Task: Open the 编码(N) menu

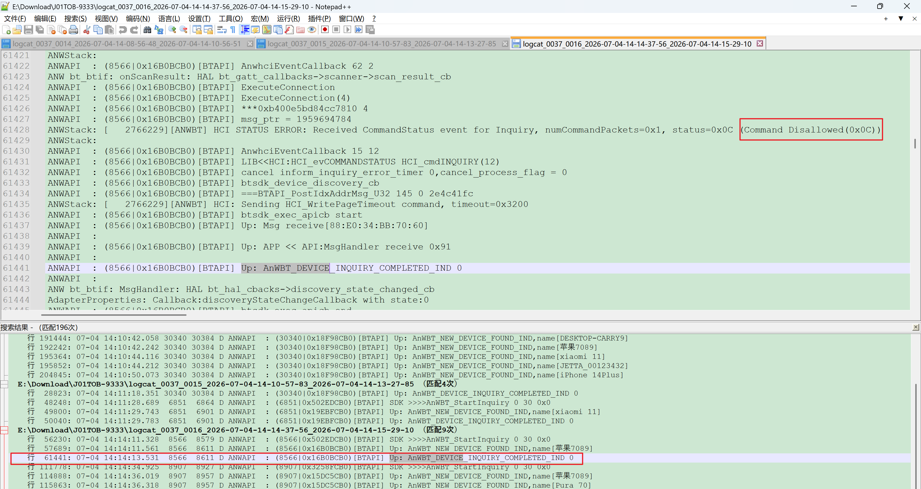Action: click(138, 19)
